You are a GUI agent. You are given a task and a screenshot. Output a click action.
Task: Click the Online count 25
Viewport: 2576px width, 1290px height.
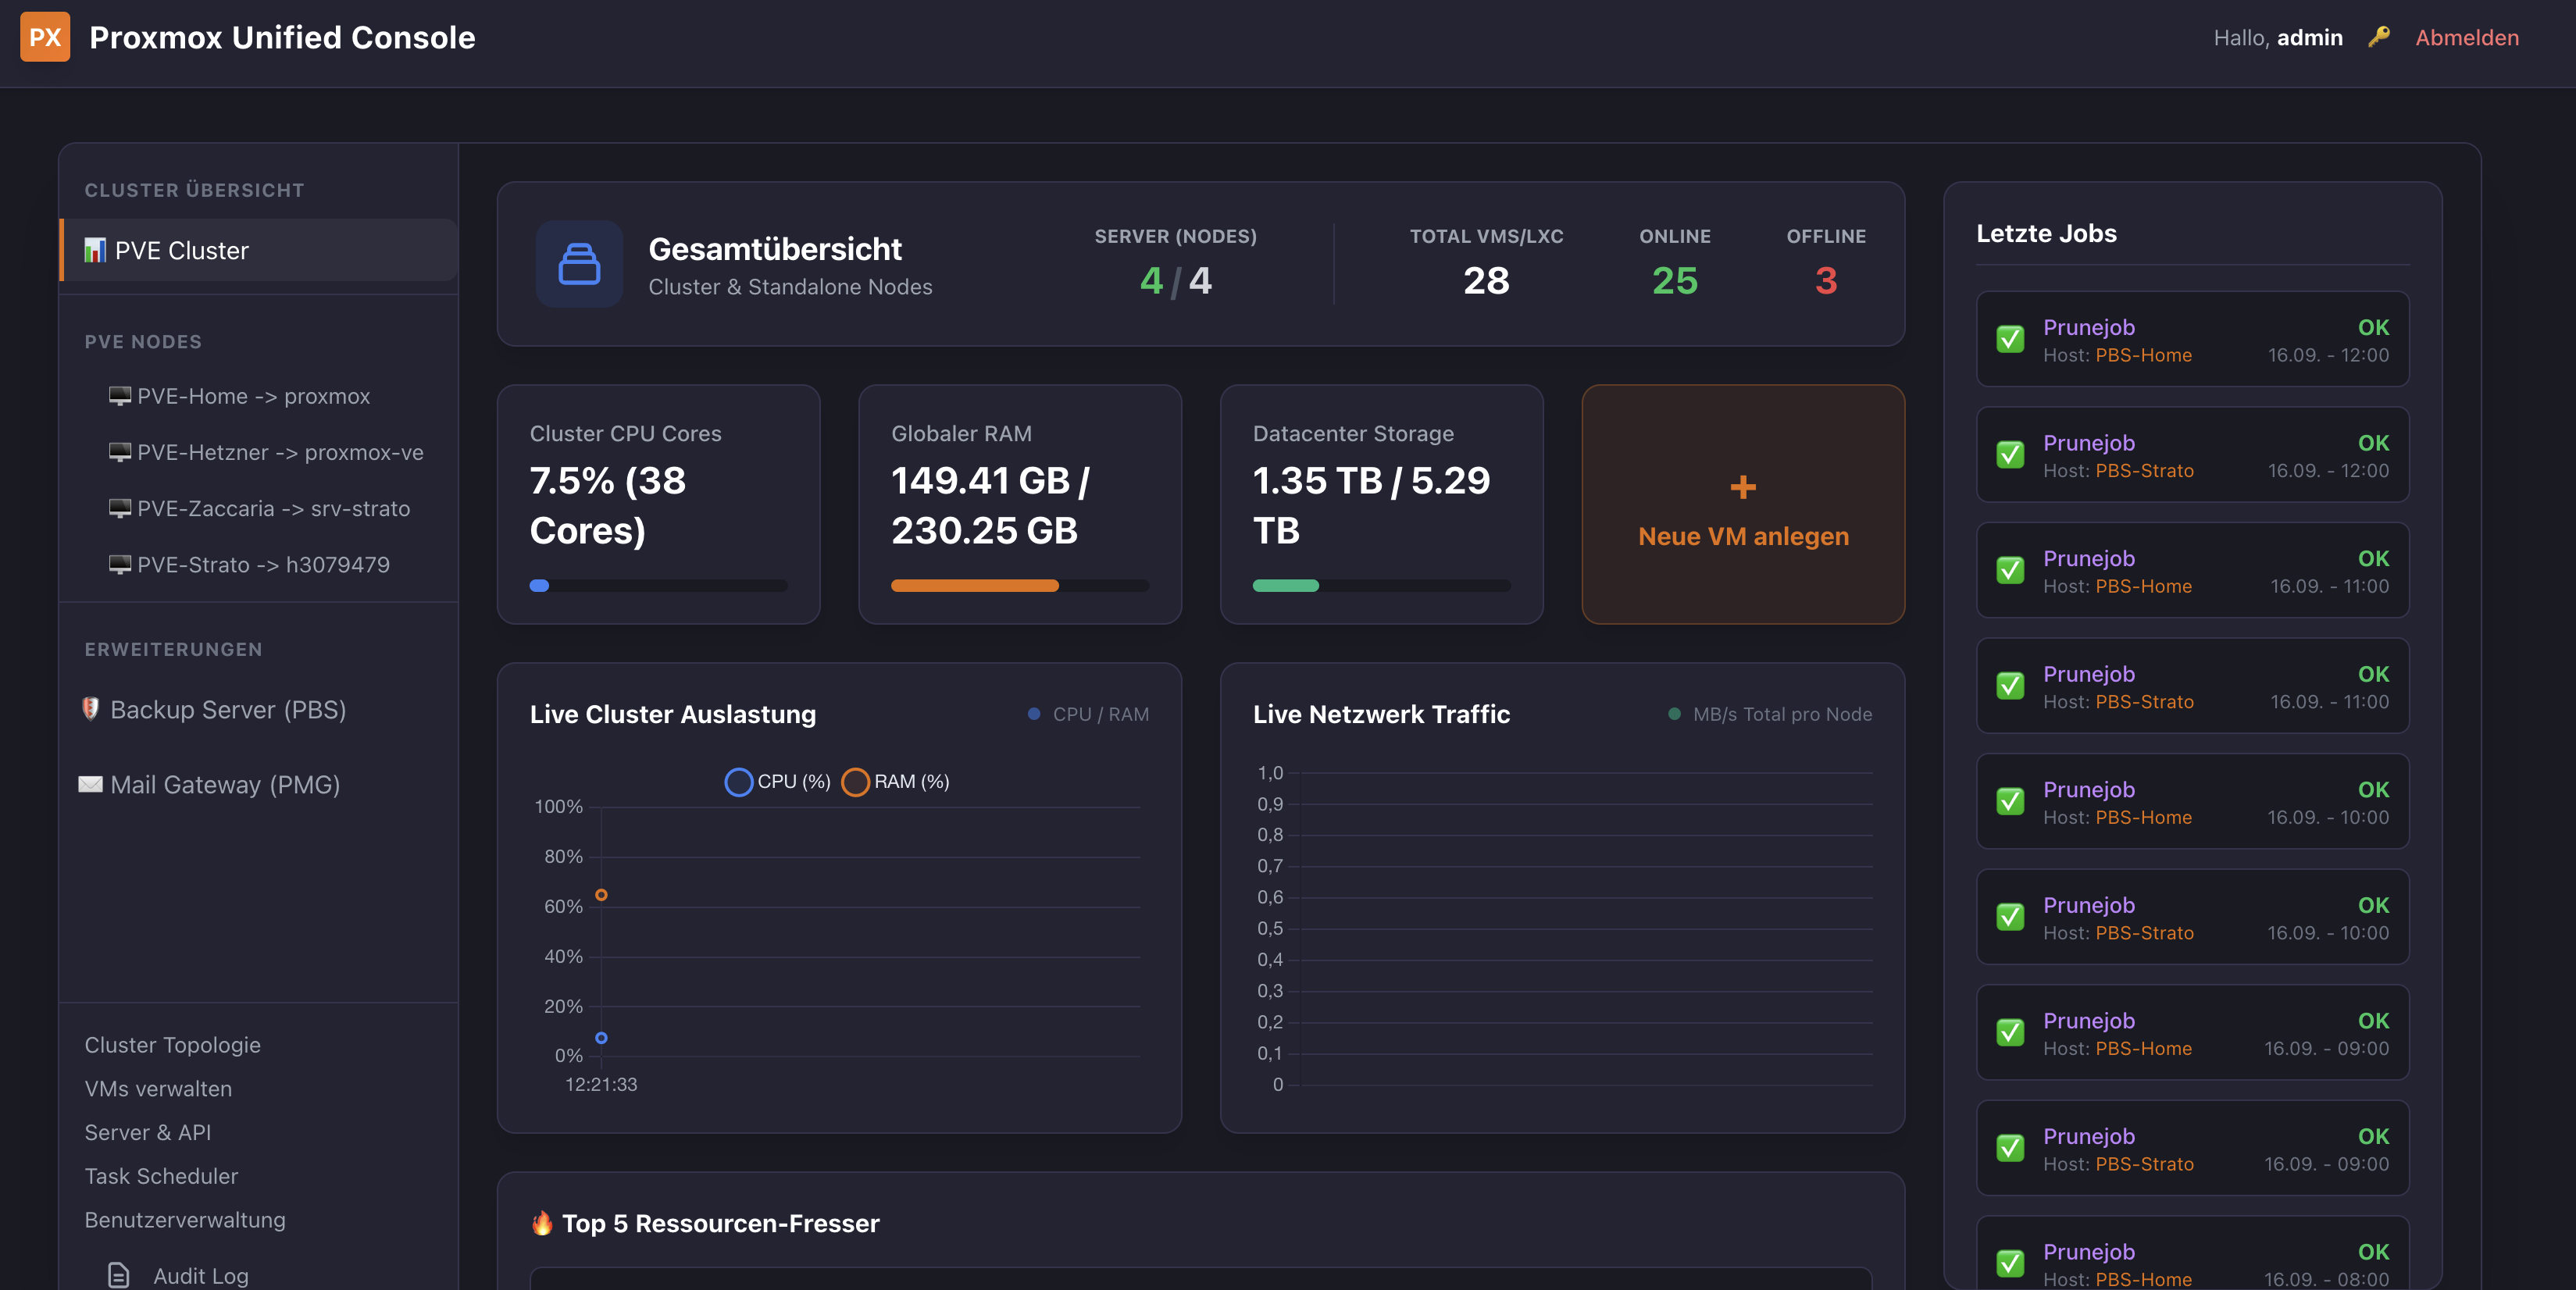(1674, 280)
